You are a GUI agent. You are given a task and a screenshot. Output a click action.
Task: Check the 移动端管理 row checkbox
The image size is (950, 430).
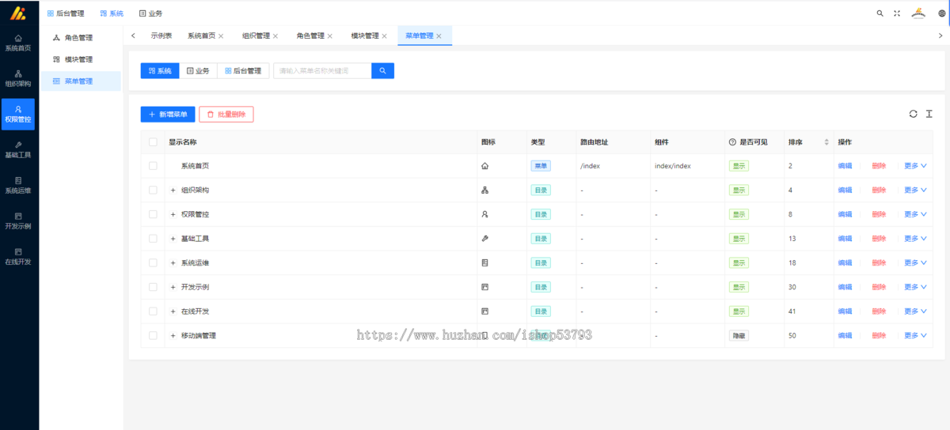click(153, 335)
